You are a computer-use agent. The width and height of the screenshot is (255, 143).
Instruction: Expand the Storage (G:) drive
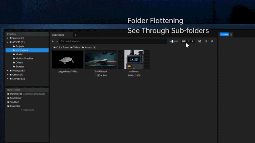coord(8,79)
